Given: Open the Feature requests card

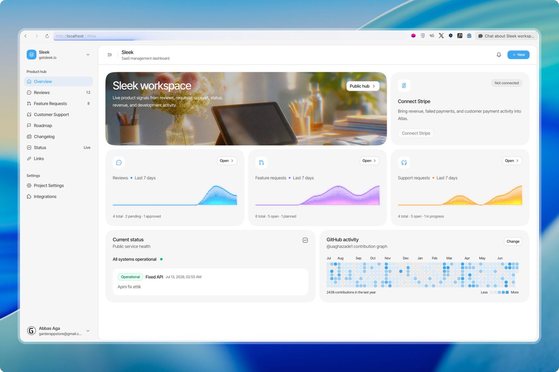Looking at the screenshot, I should coord(369,161).
